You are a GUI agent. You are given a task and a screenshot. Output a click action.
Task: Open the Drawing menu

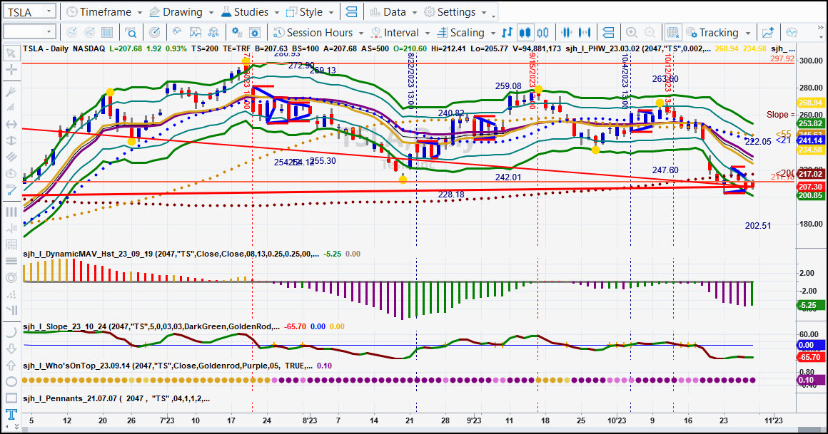coord(176,11)
